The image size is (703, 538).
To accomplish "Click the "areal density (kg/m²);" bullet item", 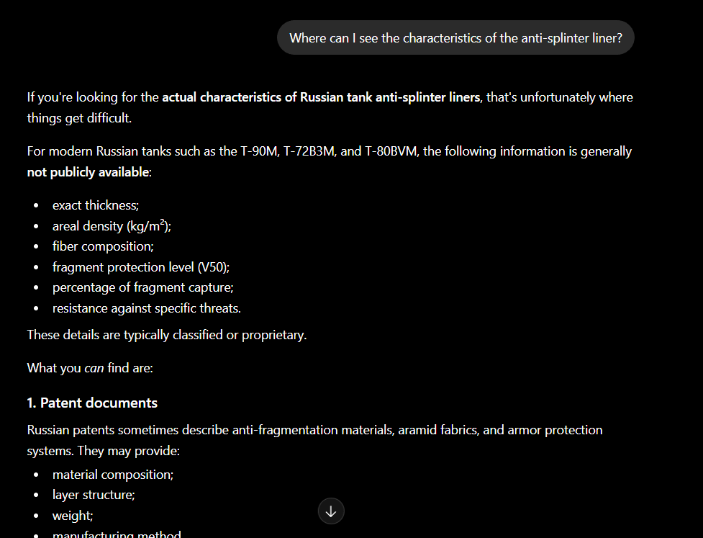I will [x=112, y=225].
